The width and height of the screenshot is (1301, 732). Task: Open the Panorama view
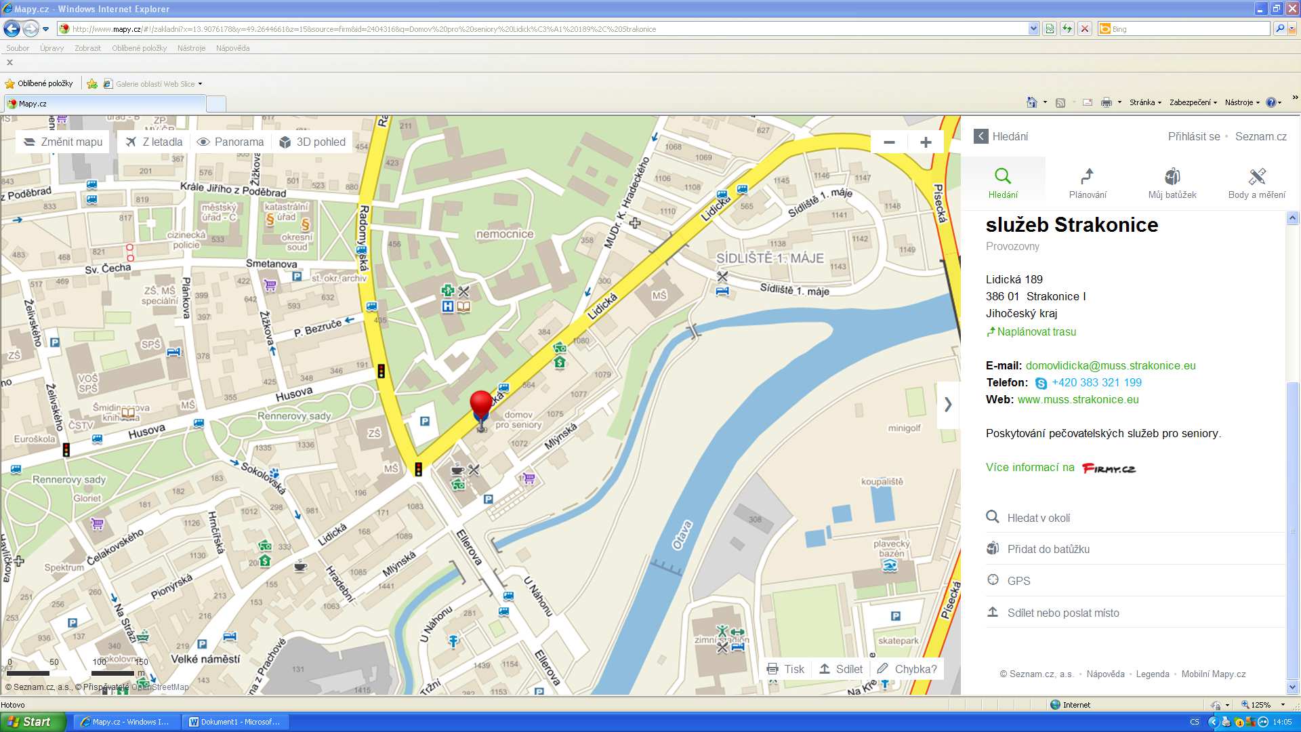230,142
